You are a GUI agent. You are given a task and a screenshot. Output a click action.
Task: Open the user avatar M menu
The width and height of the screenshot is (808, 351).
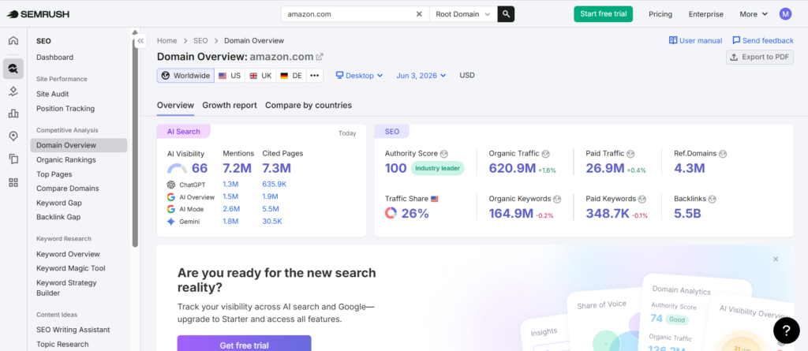tap(785, 14)
